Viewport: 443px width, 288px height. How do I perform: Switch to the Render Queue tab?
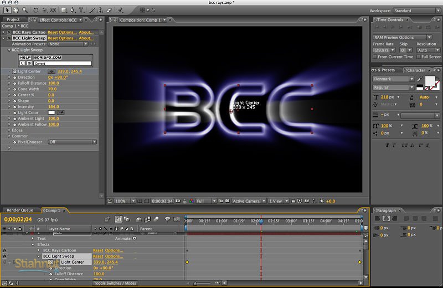pyautogui.click(x=20, y=210)
